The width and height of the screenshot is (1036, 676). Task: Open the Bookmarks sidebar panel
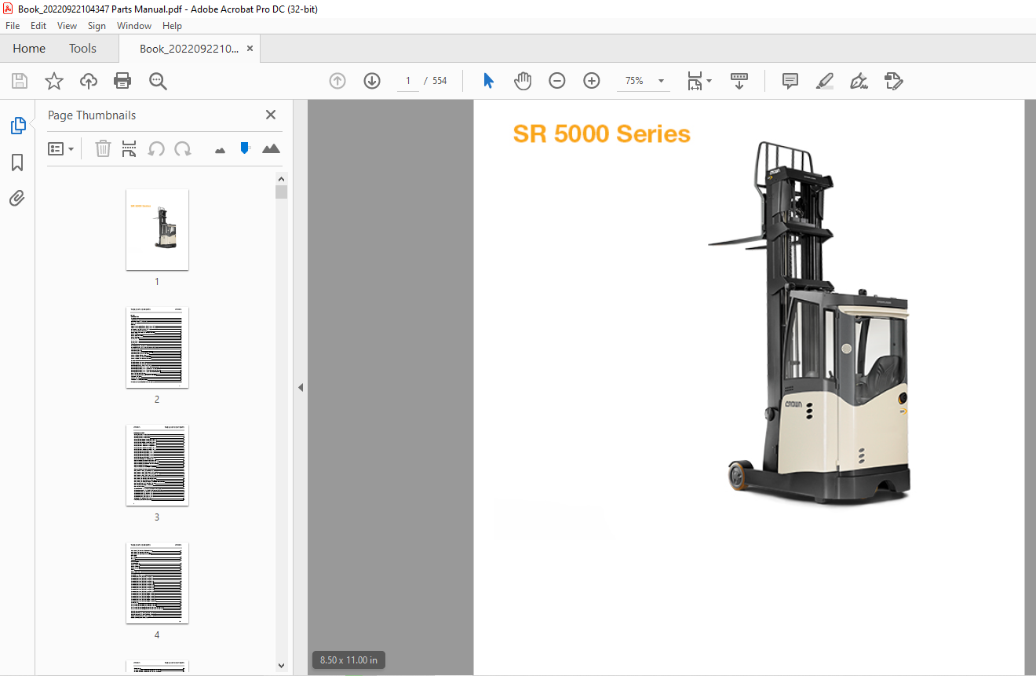(x=17, y=163)
